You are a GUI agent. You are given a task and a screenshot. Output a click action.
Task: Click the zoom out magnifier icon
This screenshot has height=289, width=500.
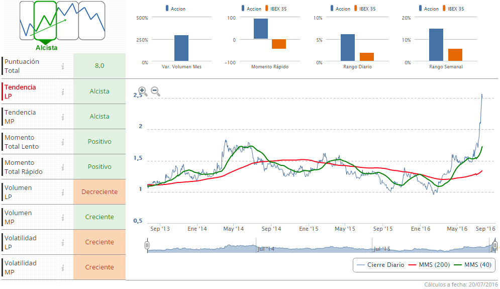point(155,91)
